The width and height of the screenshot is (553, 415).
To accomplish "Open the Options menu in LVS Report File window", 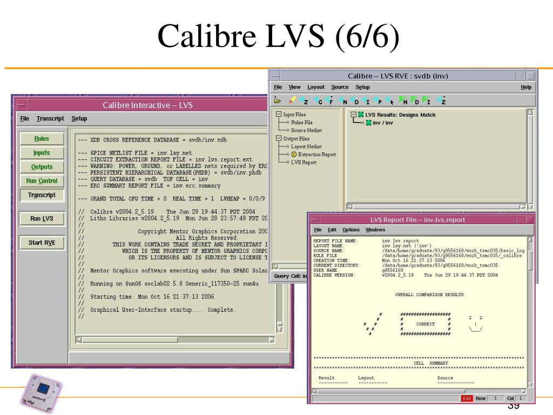I will pos(351,230).
